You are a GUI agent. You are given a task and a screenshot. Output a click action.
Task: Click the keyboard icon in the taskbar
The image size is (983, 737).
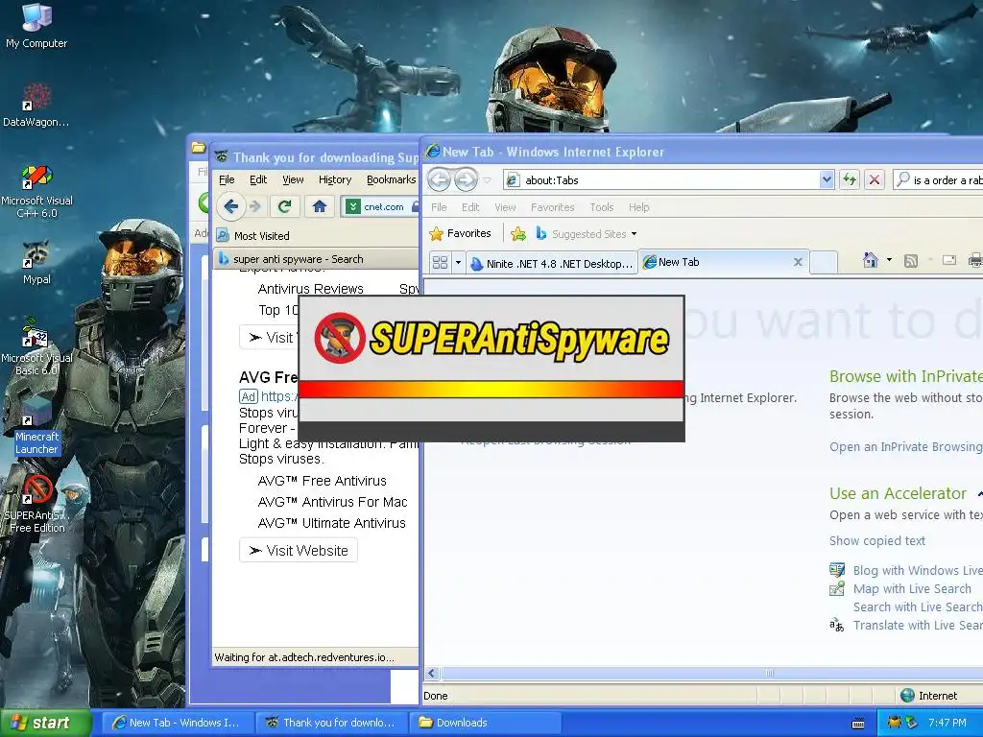tap(858, 724)
